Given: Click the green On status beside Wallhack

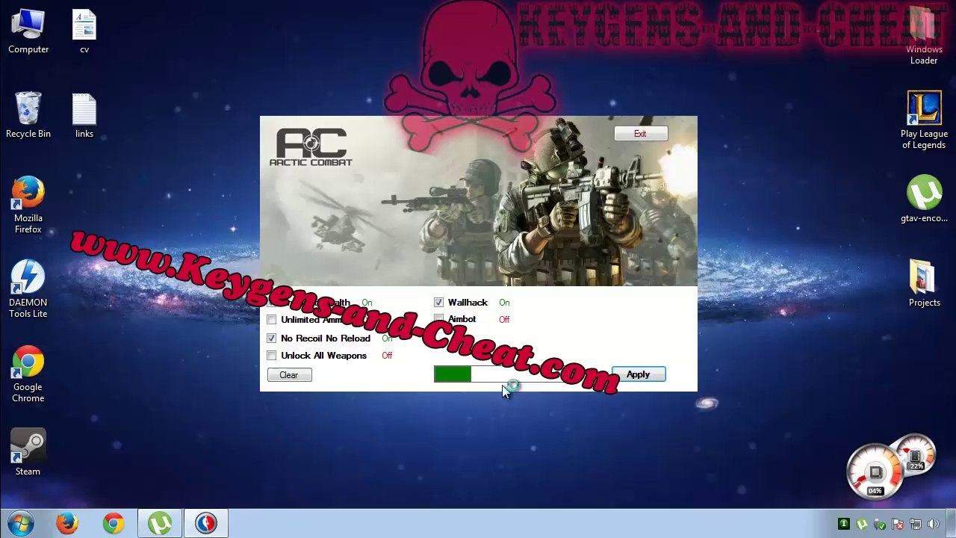Looking at the screenshot, I should click(x=504, y=303).
